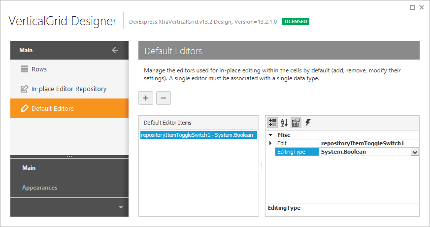Image resolution: width=430 pixels, height=227 pixels.
Task: Click the System.Boolean value field
Action: click(364, 152)
